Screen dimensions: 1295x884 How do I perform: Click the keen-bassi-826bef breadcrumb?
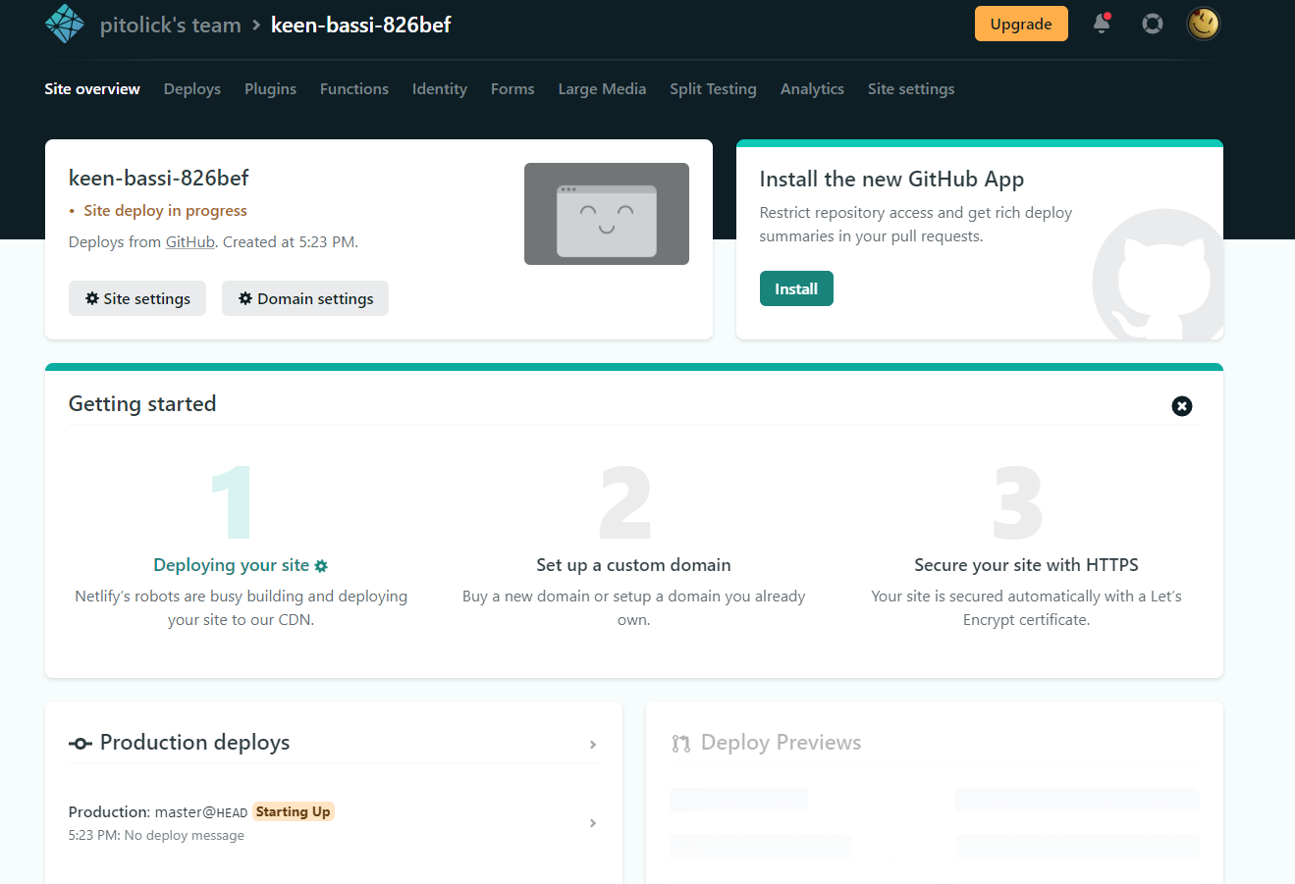click(x=360, y=25)
